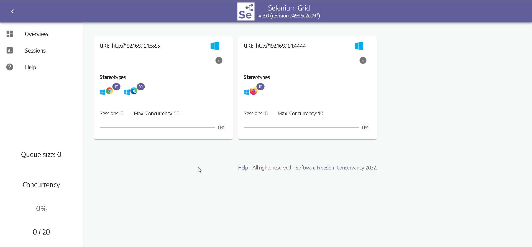532x247 pixels.
Task: Click the Chrome stereotype icon
Action: tap(109, 91)
